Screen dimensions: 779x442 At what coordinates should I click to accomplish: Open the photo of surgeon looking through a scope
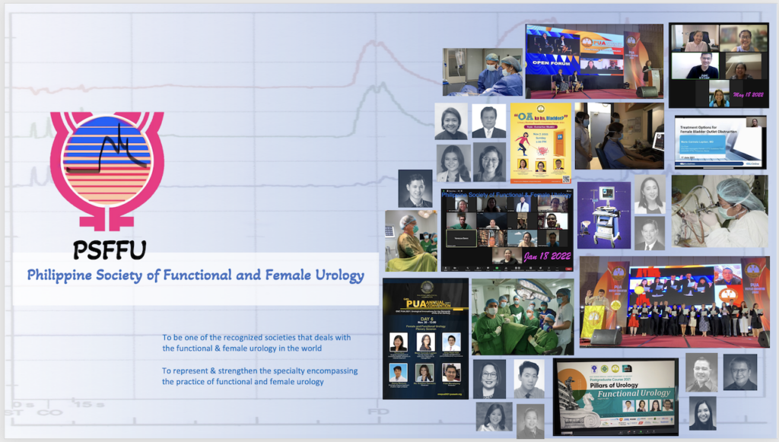coord(720,211)
